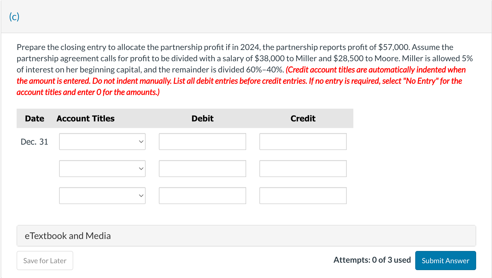Click the third Credit amount field

tap(303, 196)
